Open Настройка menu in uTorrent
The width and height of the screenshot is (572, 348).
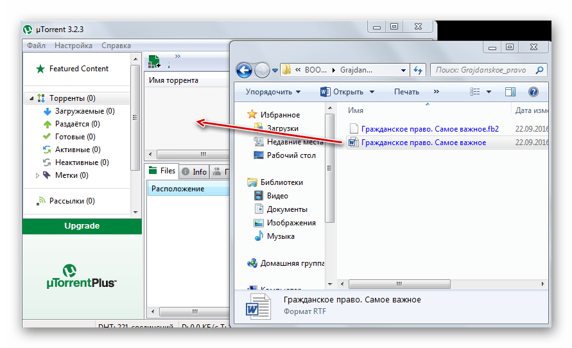pyautogui.click(x=73, y=46)
